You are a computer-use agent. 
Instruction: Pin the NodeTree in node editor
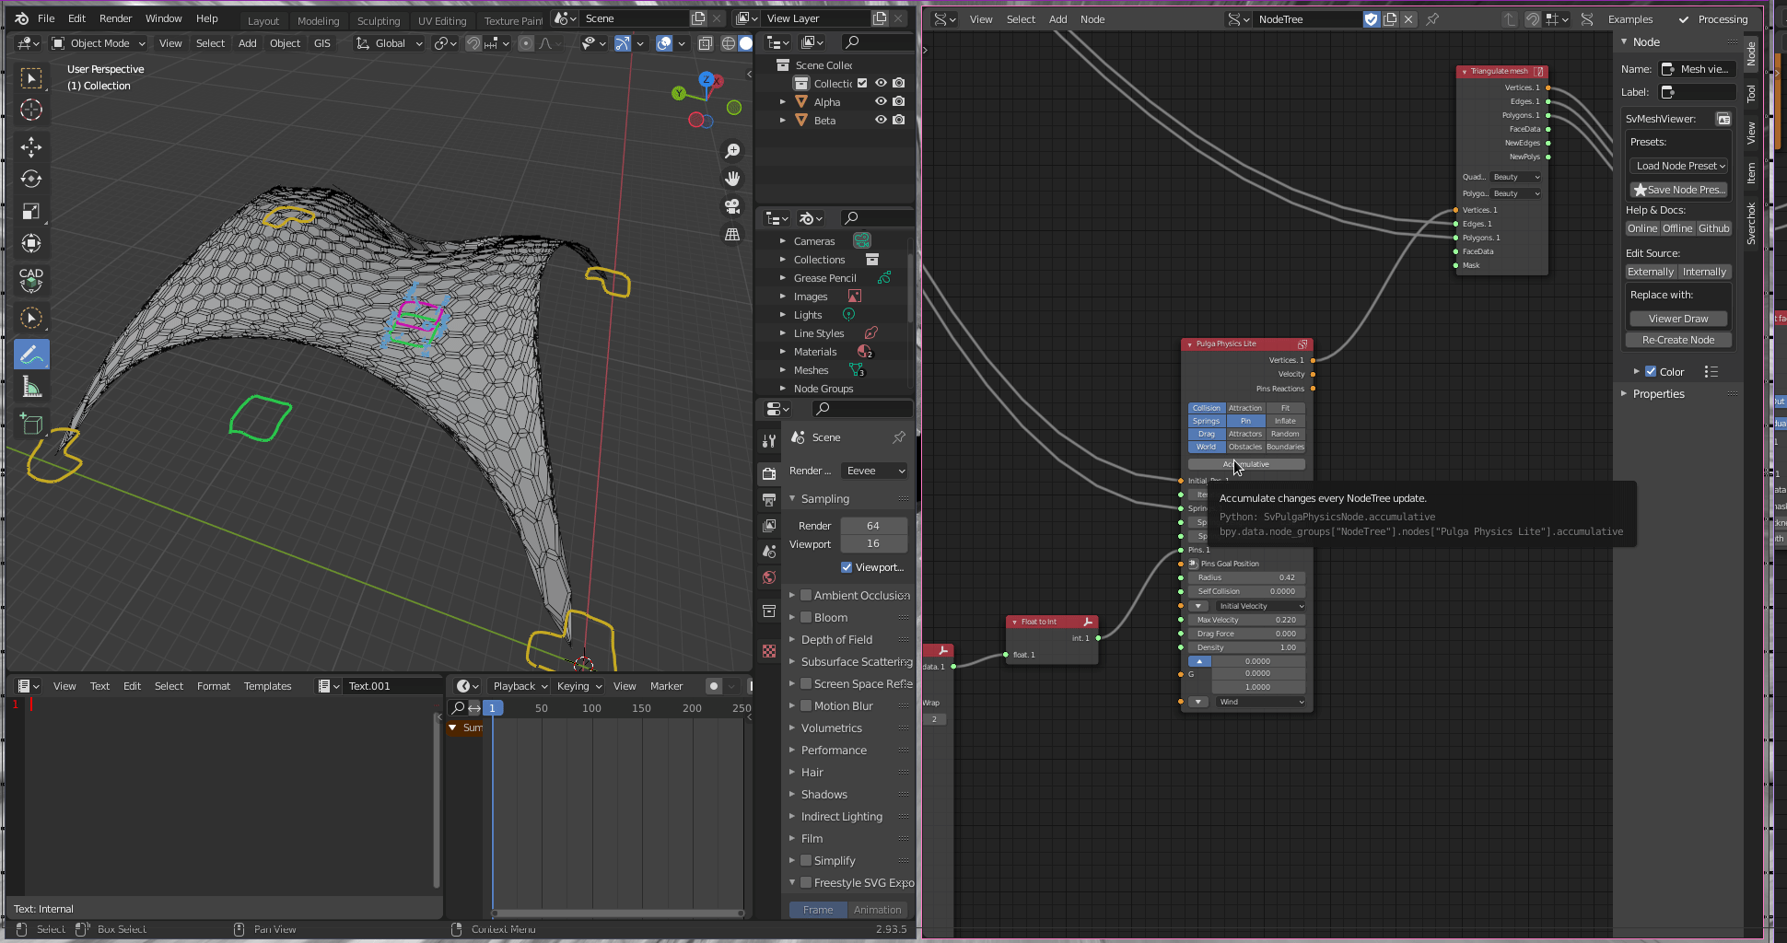pos(1432,19)
